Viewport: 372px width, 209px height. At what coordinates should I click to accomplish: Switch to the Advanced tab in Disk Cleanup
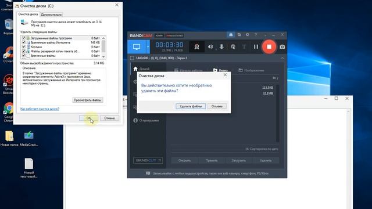point(51,15)
